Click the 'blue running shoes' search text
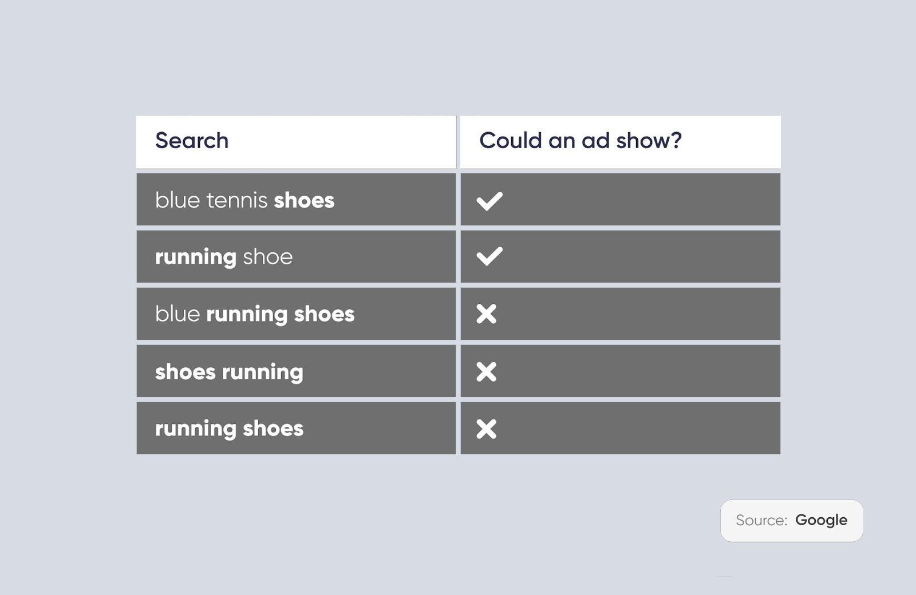 pos(255,314)
